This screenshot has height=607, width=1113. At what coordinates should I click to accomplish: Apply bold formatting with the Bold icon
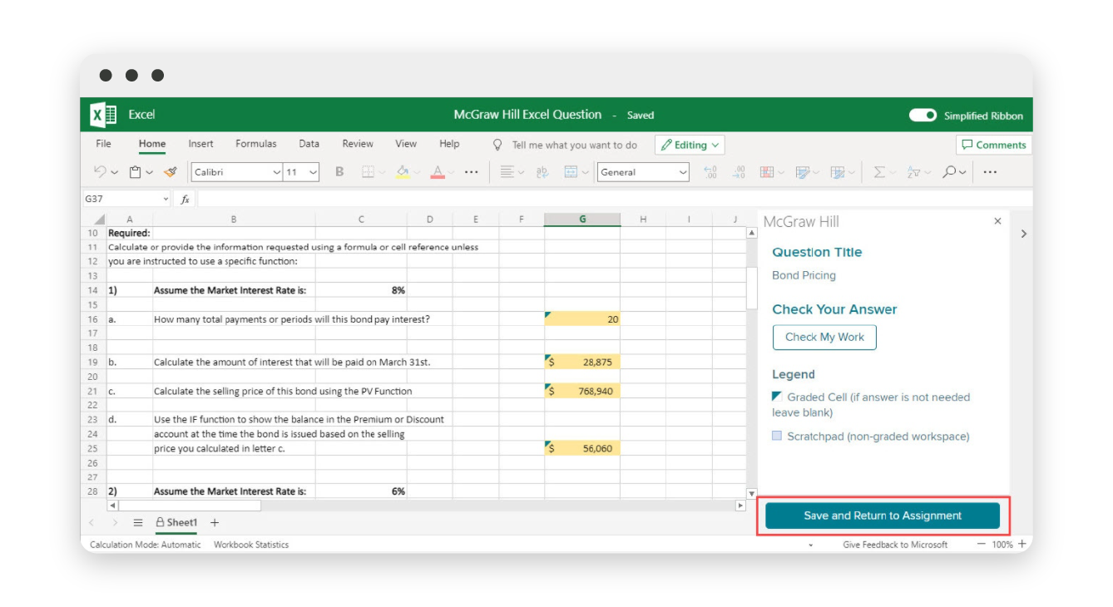point(339,172)
